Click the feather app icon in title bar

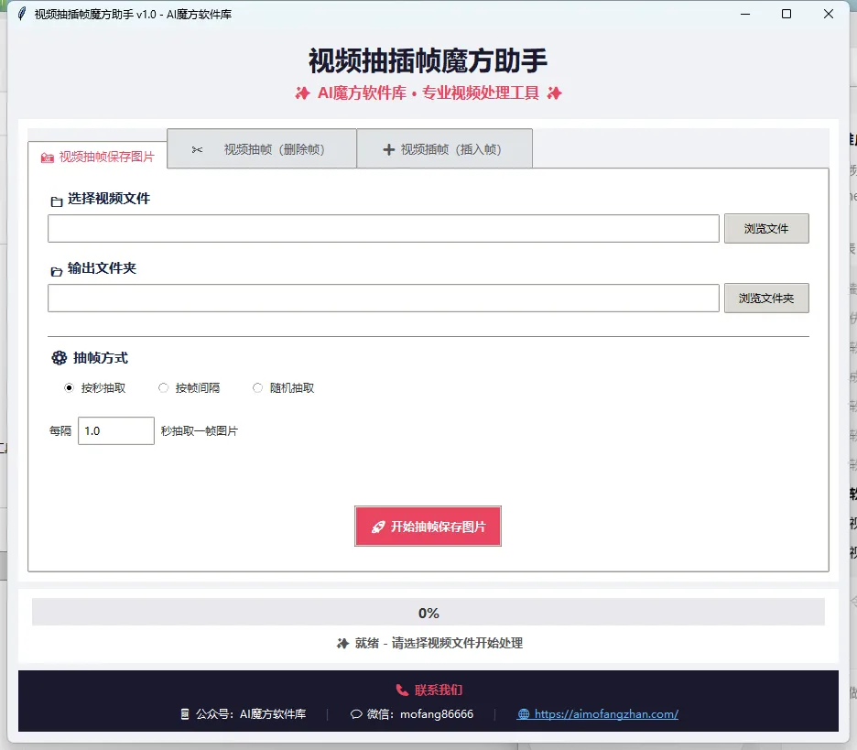point(21,14)
